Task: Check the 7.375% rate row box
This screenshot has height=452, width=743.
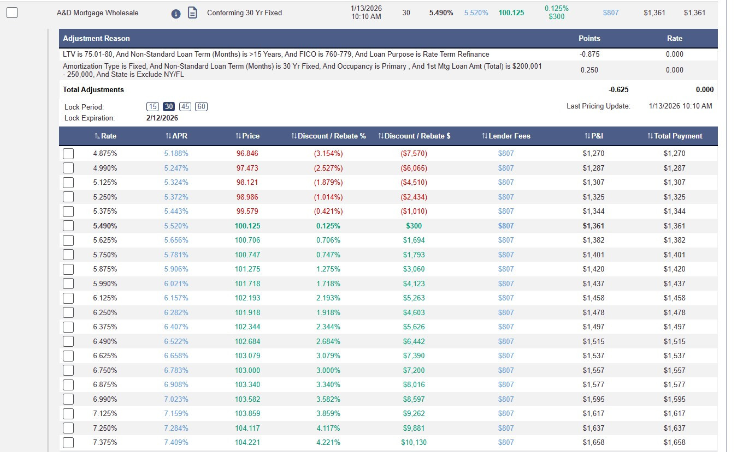Action: coord(68,443)
